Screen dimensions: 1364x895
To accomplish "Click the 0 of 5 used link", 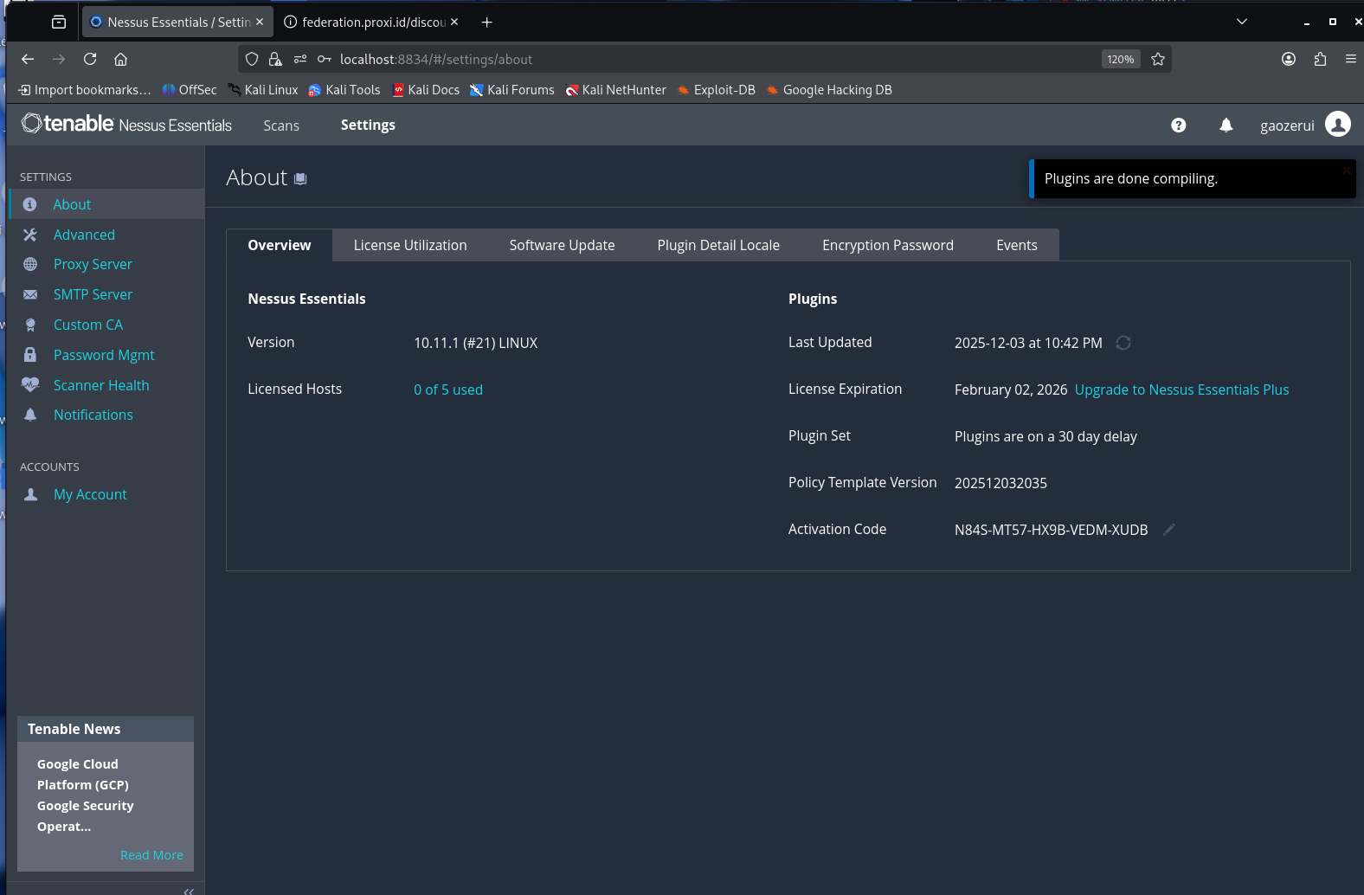I will click(448, 390).
